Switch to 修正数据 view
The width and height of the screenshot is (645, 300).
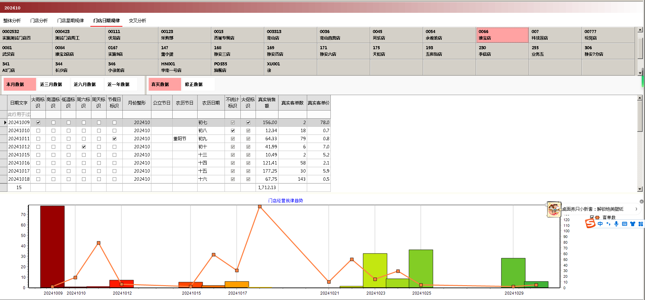pyautogui.click(x=194, y=84)
